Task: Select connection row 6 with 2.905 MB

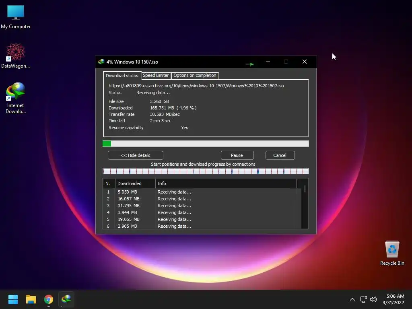Action: 200,226
